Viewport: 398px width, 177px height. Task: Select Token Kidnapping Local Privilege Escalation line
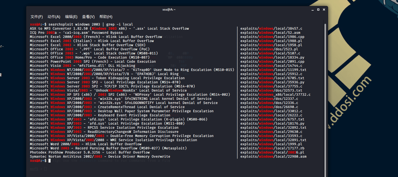[107, 78]
